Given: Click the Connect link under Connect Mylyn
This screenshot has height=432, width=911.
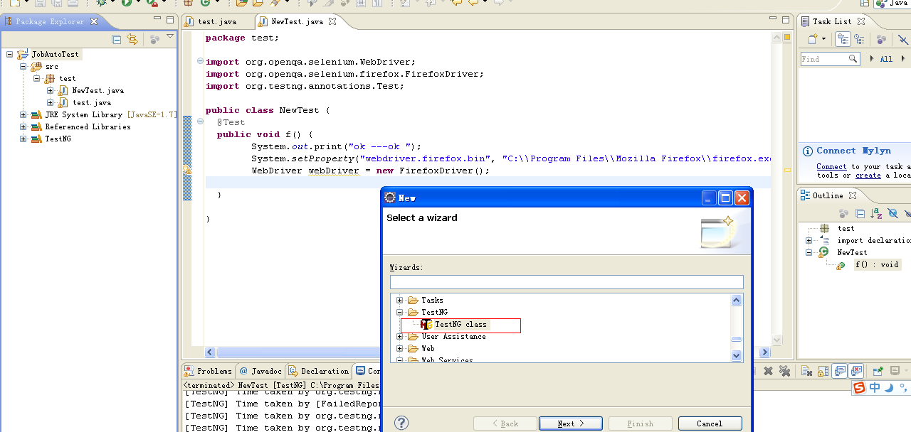Looking at the screenshot, I should tap(831, 166).
